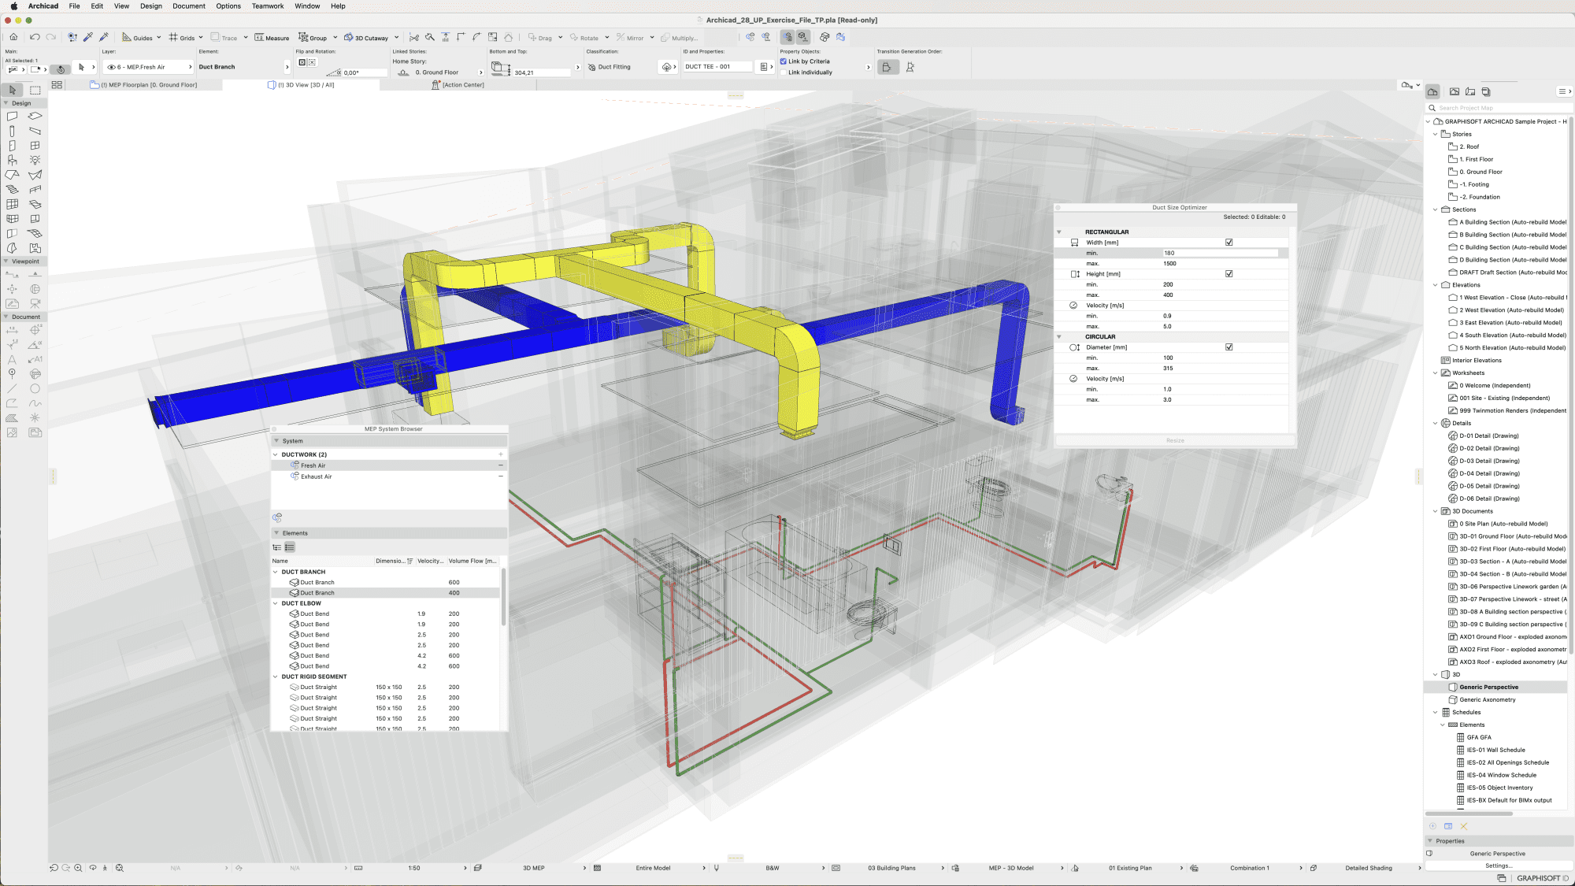
Task: Open Settings at bottom of Properties panel
Action: pyautogui.click(x=1499, y=865)
